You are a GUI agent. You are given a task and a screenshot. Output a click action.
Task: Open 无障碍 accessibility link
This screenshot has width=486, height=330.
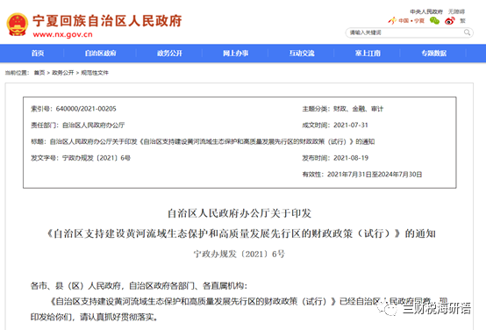pyautogui.click(x=456, y=11)
